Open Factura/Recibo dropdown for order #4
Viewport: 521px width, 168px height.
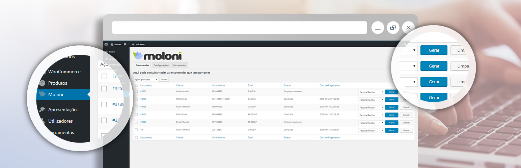(371, 130)
